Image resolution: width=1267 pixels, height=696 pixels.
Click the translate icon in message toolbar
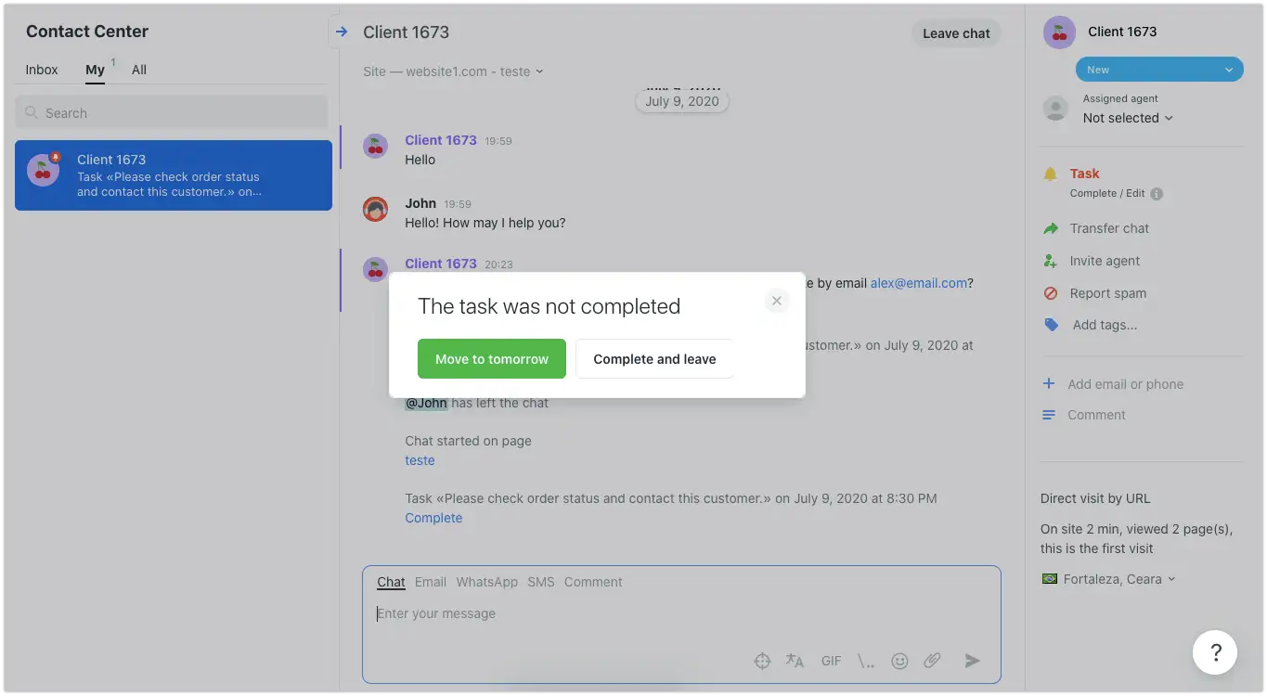click(x=795, y=661)
